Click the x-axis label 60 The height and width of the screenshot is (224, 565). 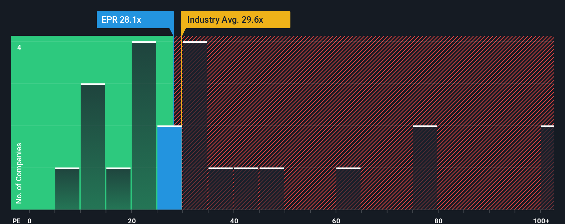click(x=336, y=221)
